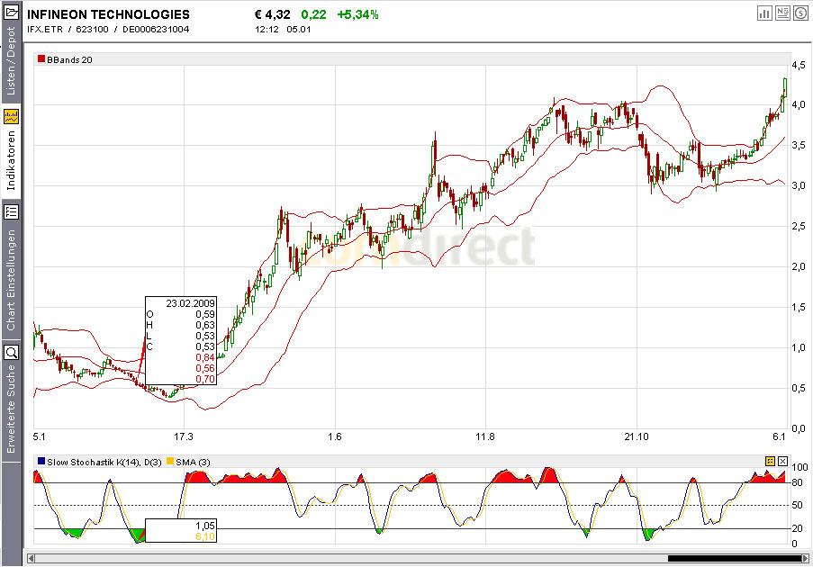The image size is (813, 567).
Task: Open the News icon for Infineon
Action: click(x=781, y=13)
